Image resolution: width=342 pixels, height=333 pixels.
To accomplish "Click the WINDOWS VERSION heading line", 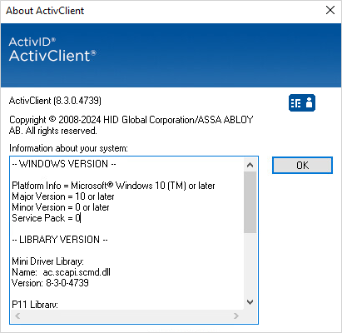I will click(x=64, y=164).
